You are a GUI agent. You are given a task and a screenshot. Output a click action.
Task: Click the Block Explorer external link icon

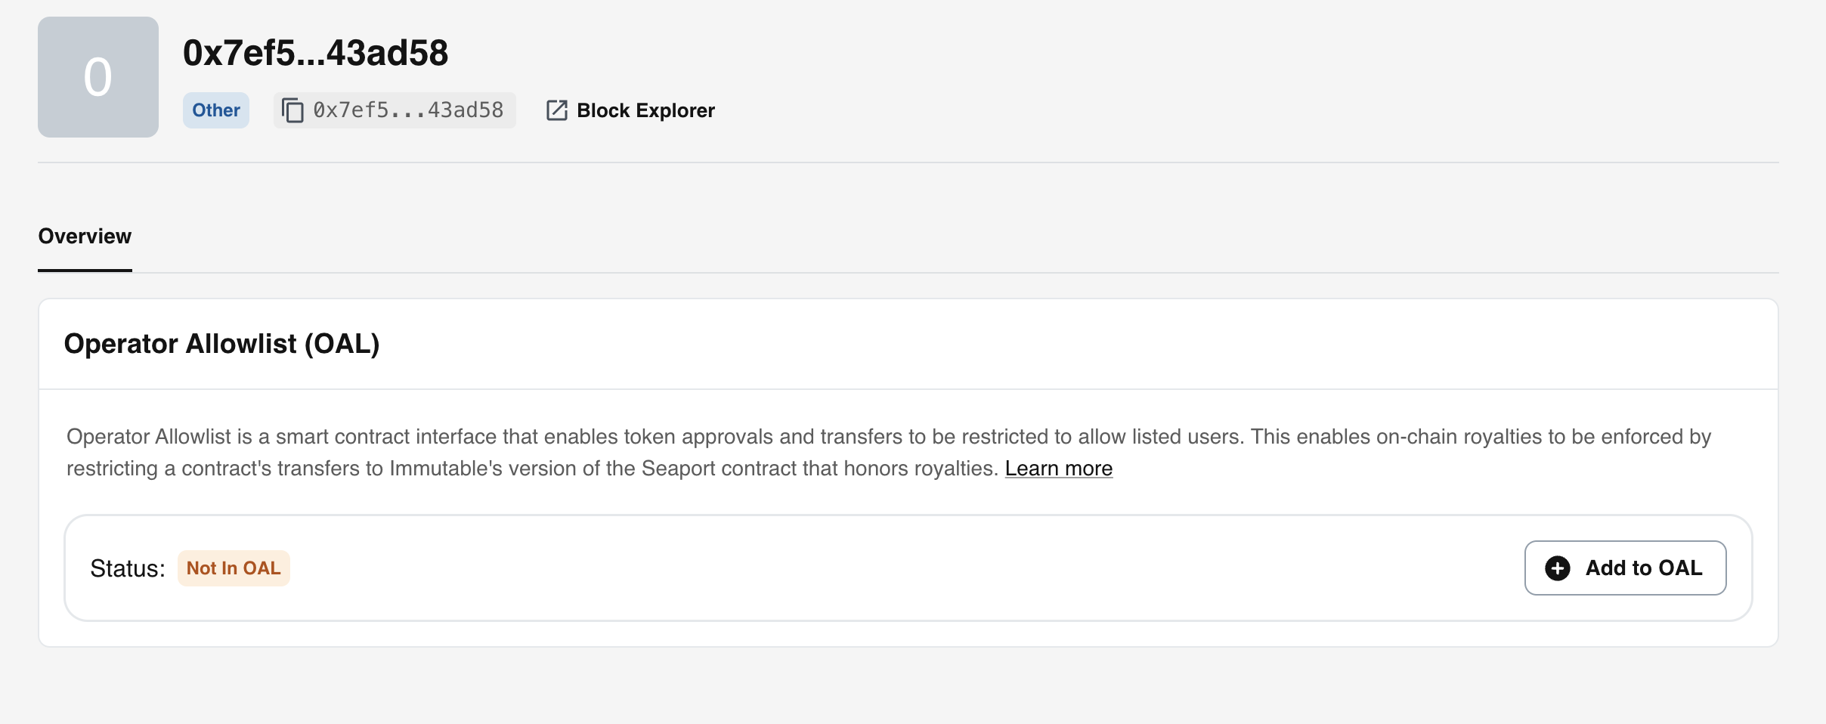tap(556, 110)
